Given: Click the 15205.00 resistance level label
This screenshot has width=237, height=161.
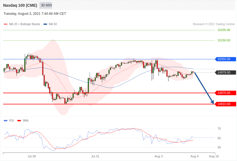Looking at the screenshot, I should (224, 30).
